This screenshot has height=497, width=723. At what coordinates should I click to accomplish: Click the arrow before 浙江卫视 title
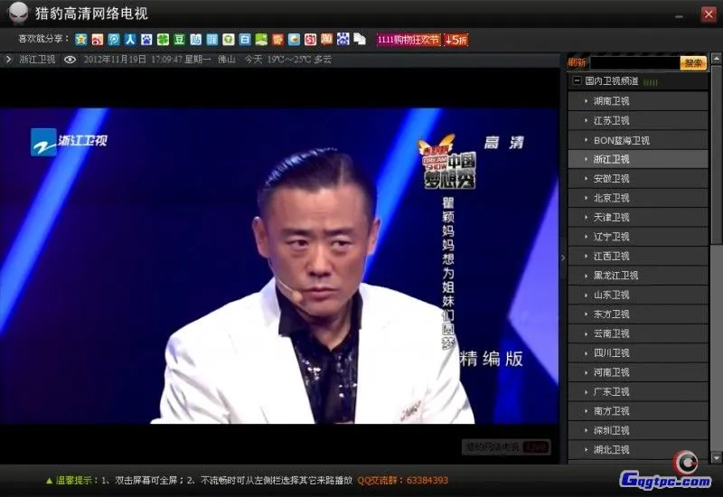8,60
